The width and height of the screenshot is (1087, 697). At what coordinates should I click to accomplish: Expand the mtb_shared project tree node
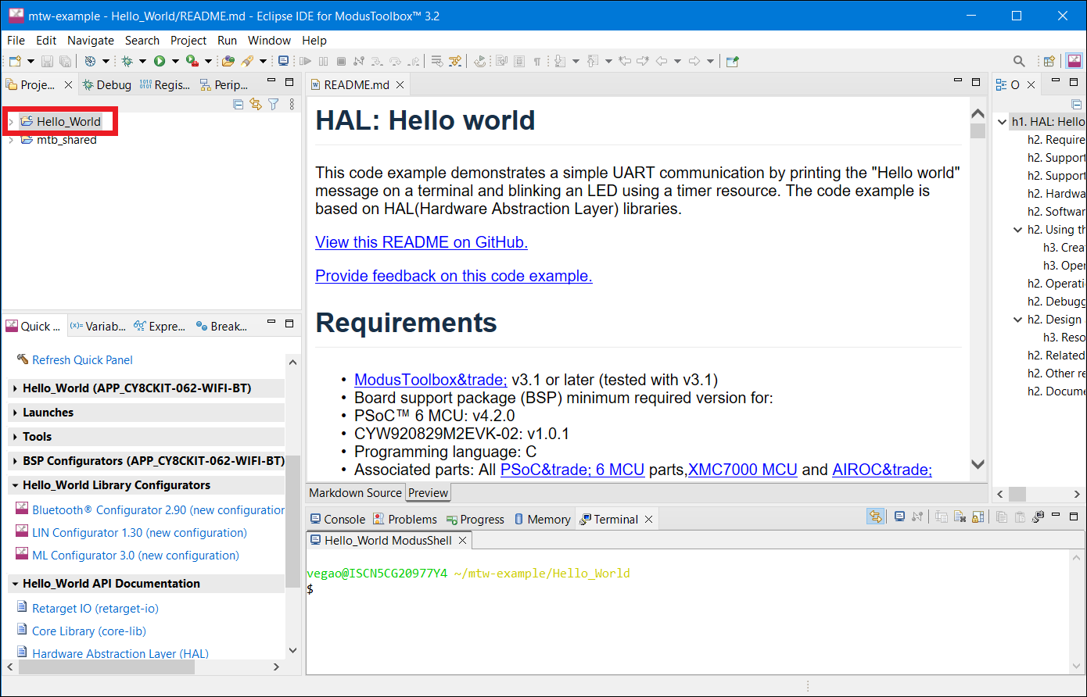point(11,140)
